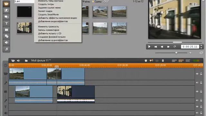
Task: Select the Сцены radio button
Action: (93, 2)
